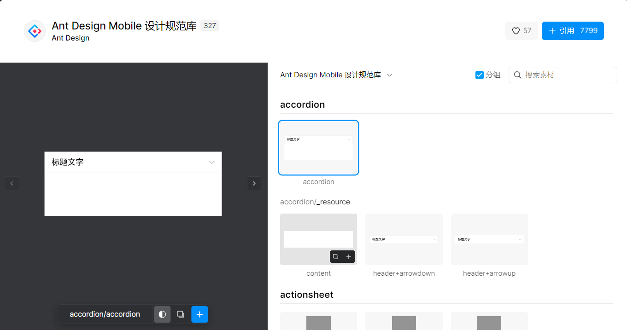Click the Ant Design logo icon
Image resolution: width=627 pixels, height=330 pixels.
35,31
